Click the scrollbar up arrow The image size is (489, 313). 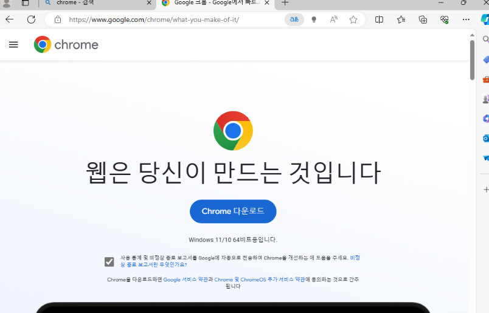point(472,35)
